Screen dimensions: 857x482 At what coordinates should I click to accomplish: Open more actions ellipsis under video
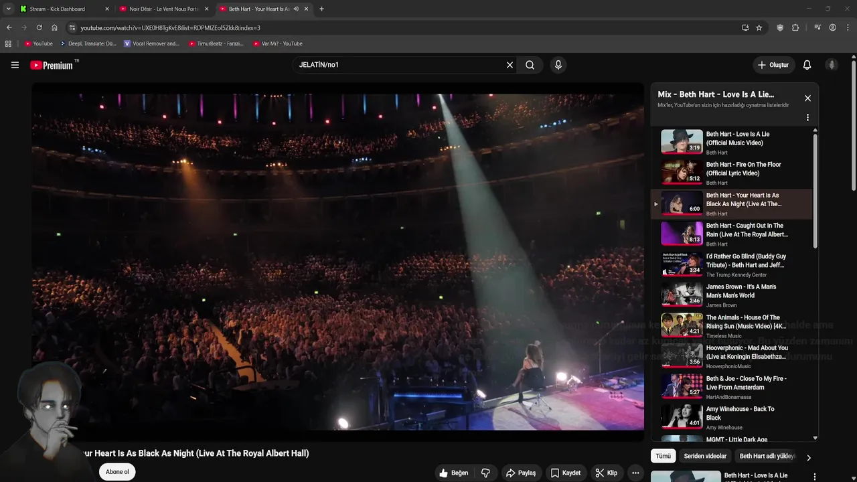pos(635,473)
